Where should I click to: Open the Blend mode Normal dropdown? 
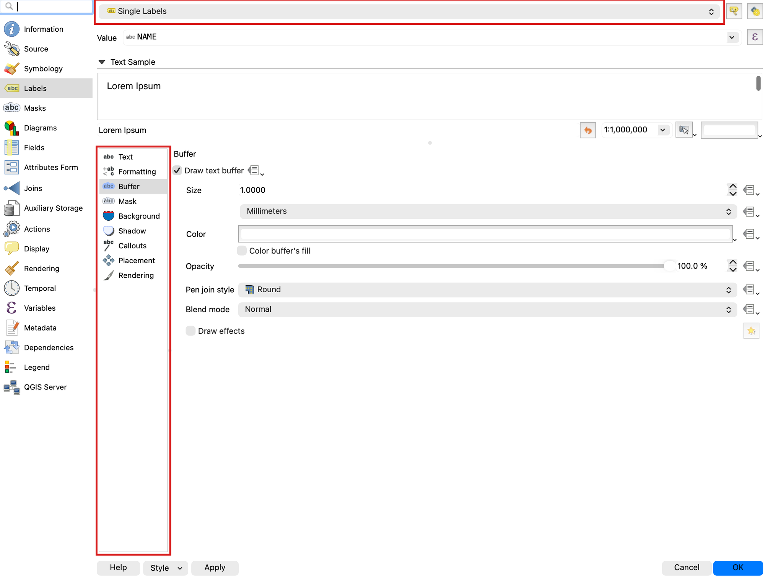tap(487, 310)
